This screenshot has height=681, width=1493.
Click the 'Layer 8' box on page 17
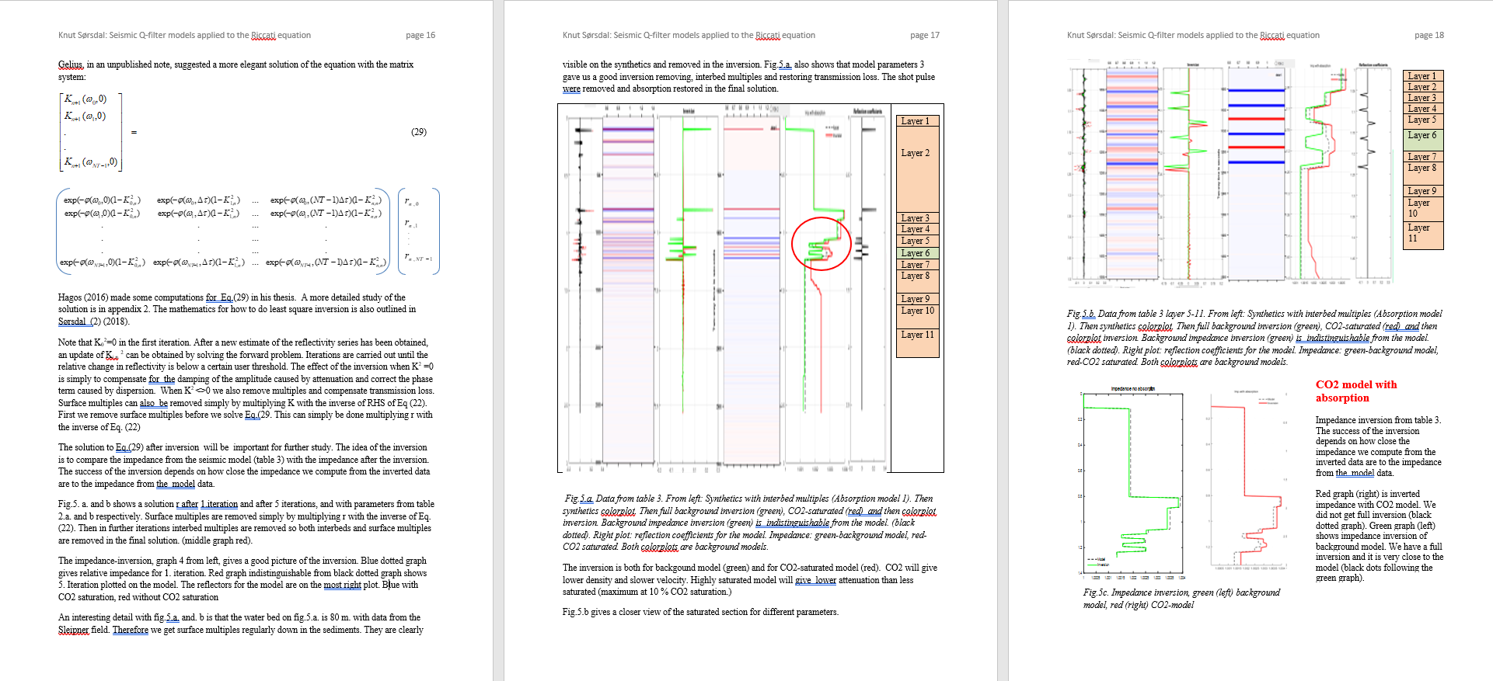pos(917,280)
